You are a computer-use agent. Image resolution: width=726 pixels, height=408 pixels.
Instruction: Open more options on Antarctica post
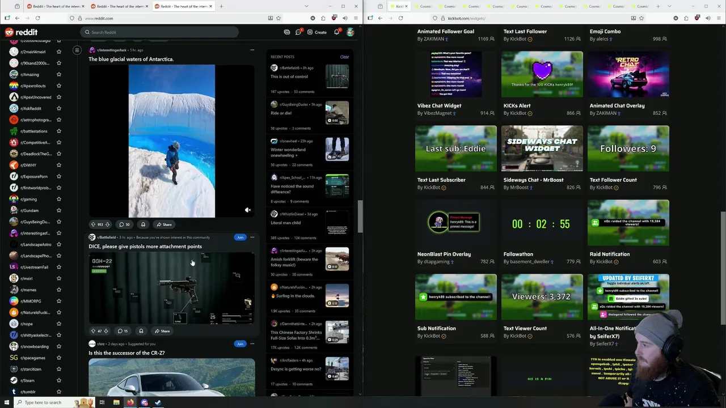[252, 50]
